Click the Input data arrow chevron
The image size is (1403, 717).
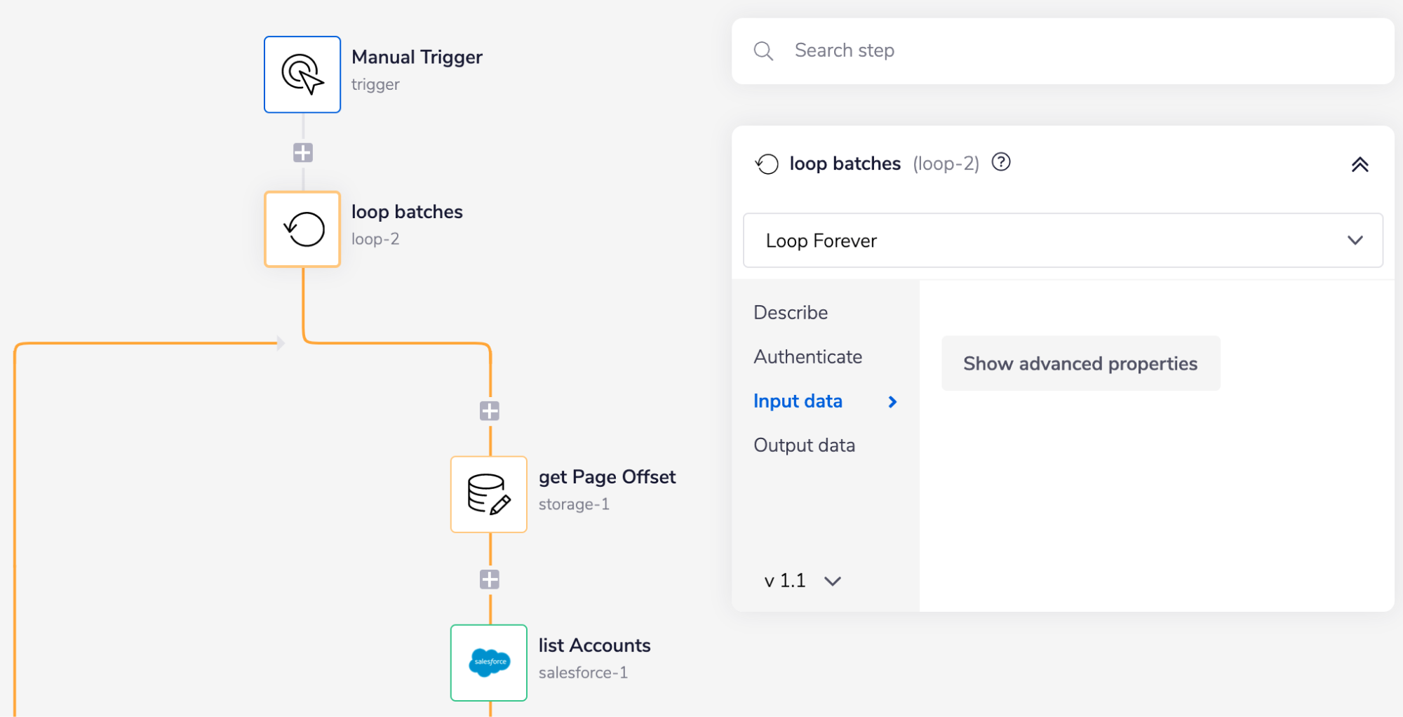pyautogui.click(x=892, y=401)
